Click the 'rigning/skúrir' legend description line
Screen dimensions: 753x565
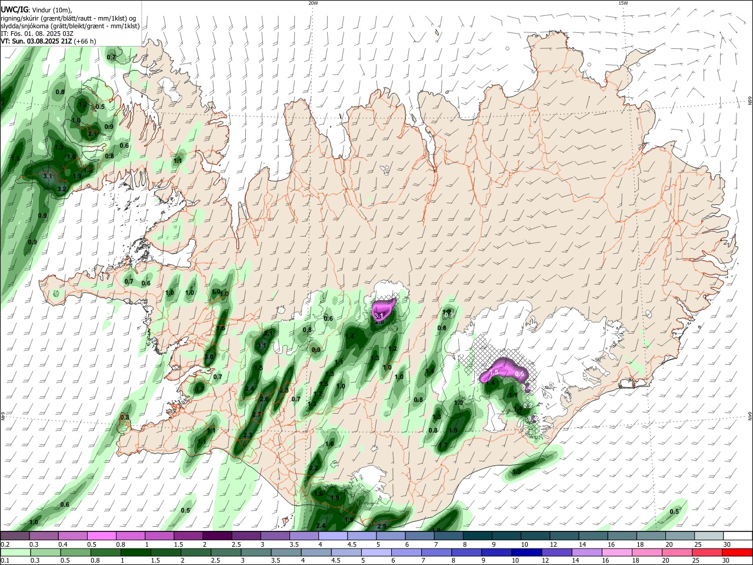point(69,18)
